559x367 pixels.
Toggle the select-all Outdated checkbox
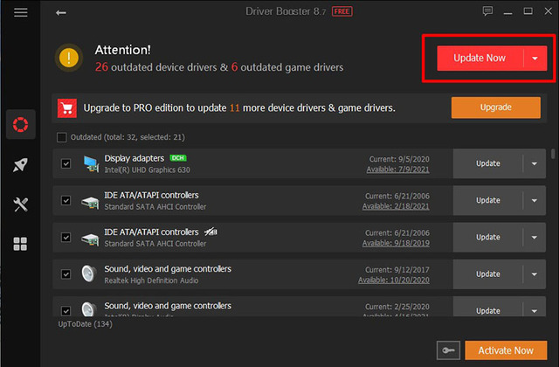click(62, 137)
